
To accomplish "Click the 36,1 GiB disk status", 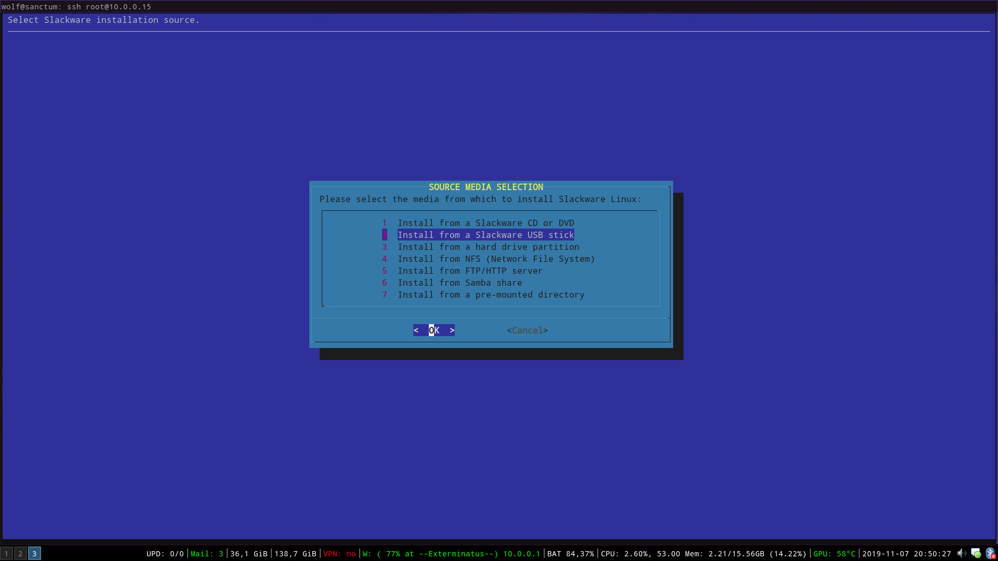I will tap(249, 554).
